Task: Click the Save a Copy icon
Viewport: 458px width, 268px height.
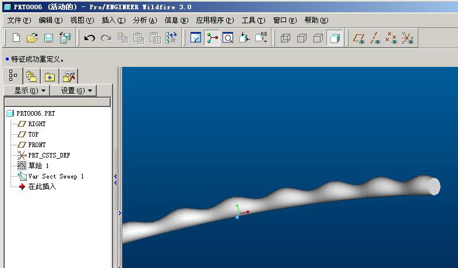Action: [x=65, y=38]
